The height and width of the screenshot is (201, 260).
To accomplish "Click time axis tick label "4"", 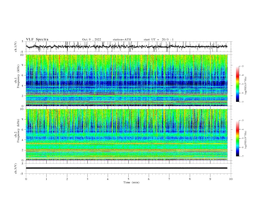I will (108, 179).
